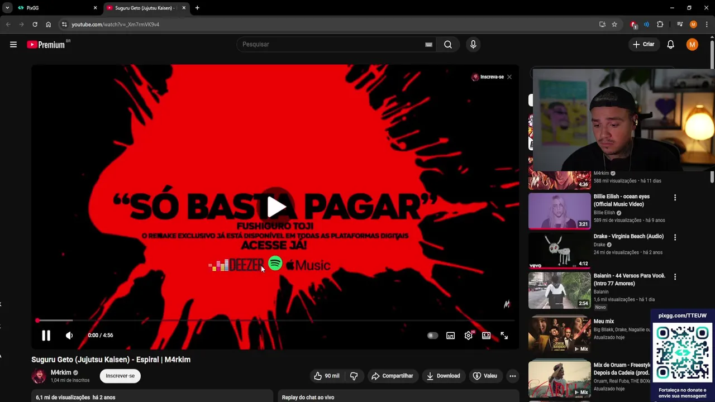Open the Criar create menu
This screenshot has height=402, width=715.
click(x=643, y=45)
